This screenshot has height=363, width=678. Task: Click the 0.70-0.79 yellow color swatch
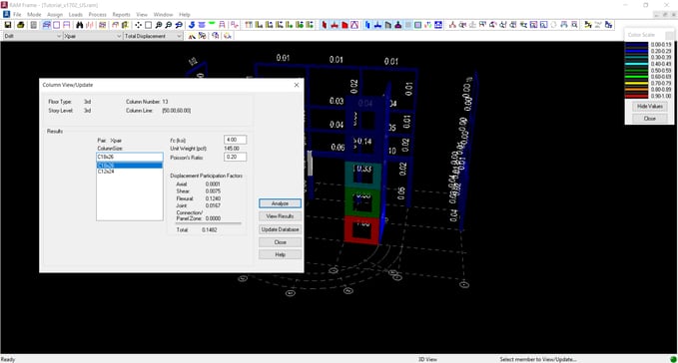click(x=636, y=83)
